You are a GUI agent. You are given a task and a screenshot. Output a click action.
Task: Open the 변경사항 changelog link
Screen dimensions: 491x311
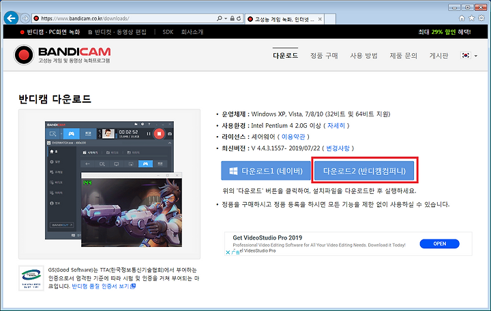pos(338,148)
